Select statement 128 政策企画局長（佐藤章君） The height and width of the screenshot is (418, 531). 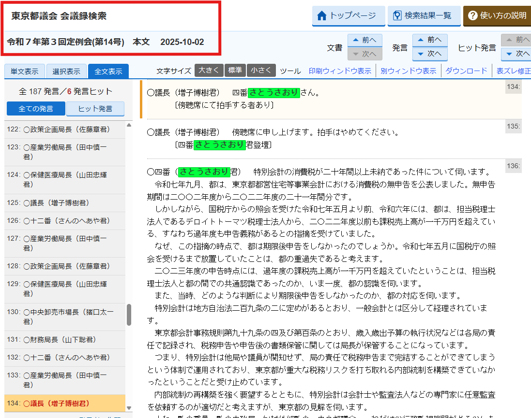pos(65,266)
